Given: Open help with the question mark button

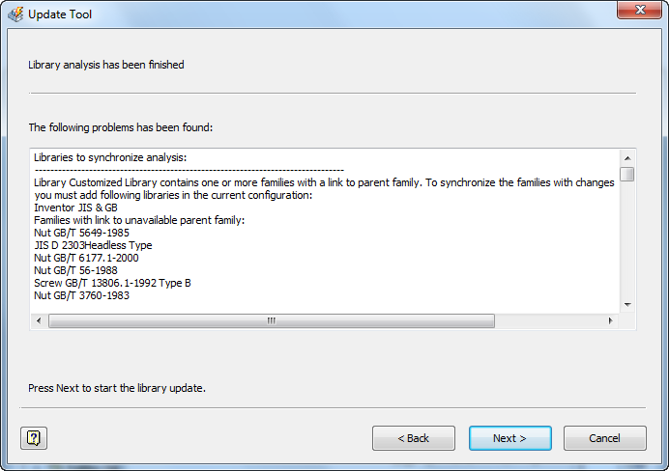Looking at the screenshot, I should 34,438.
